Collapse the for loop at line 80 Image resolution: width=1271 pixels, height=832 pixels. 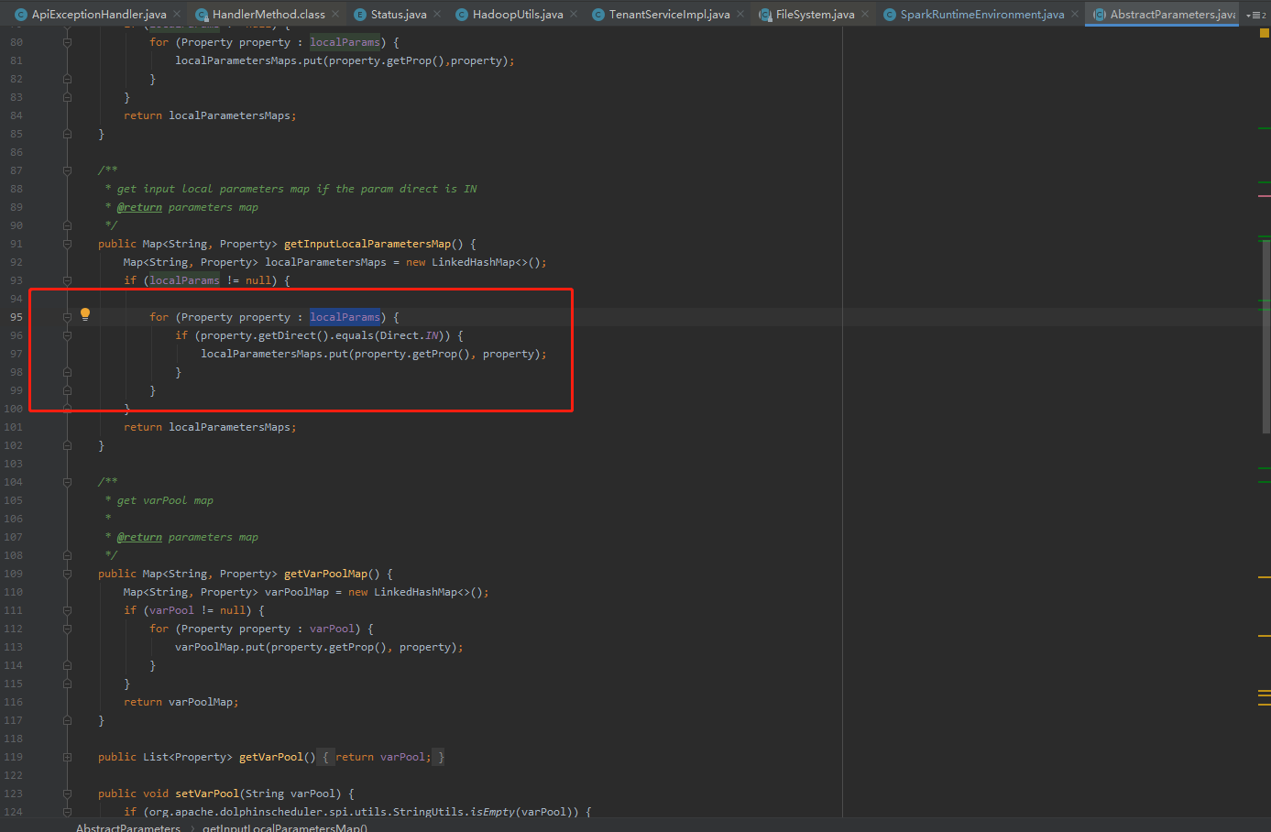tap(67, 42)
